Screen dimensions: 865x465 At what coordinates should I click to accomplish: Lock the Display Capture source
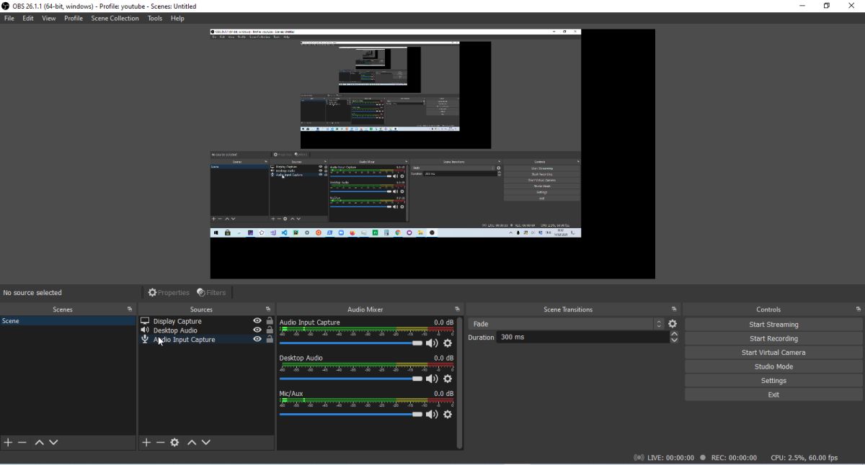(x=270, y=321)
